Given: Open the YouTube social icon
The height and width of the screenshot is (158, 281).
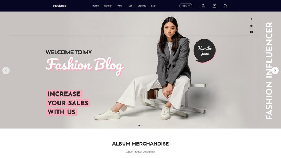Looking at the screenshot, I should click(x=251, y=32).
